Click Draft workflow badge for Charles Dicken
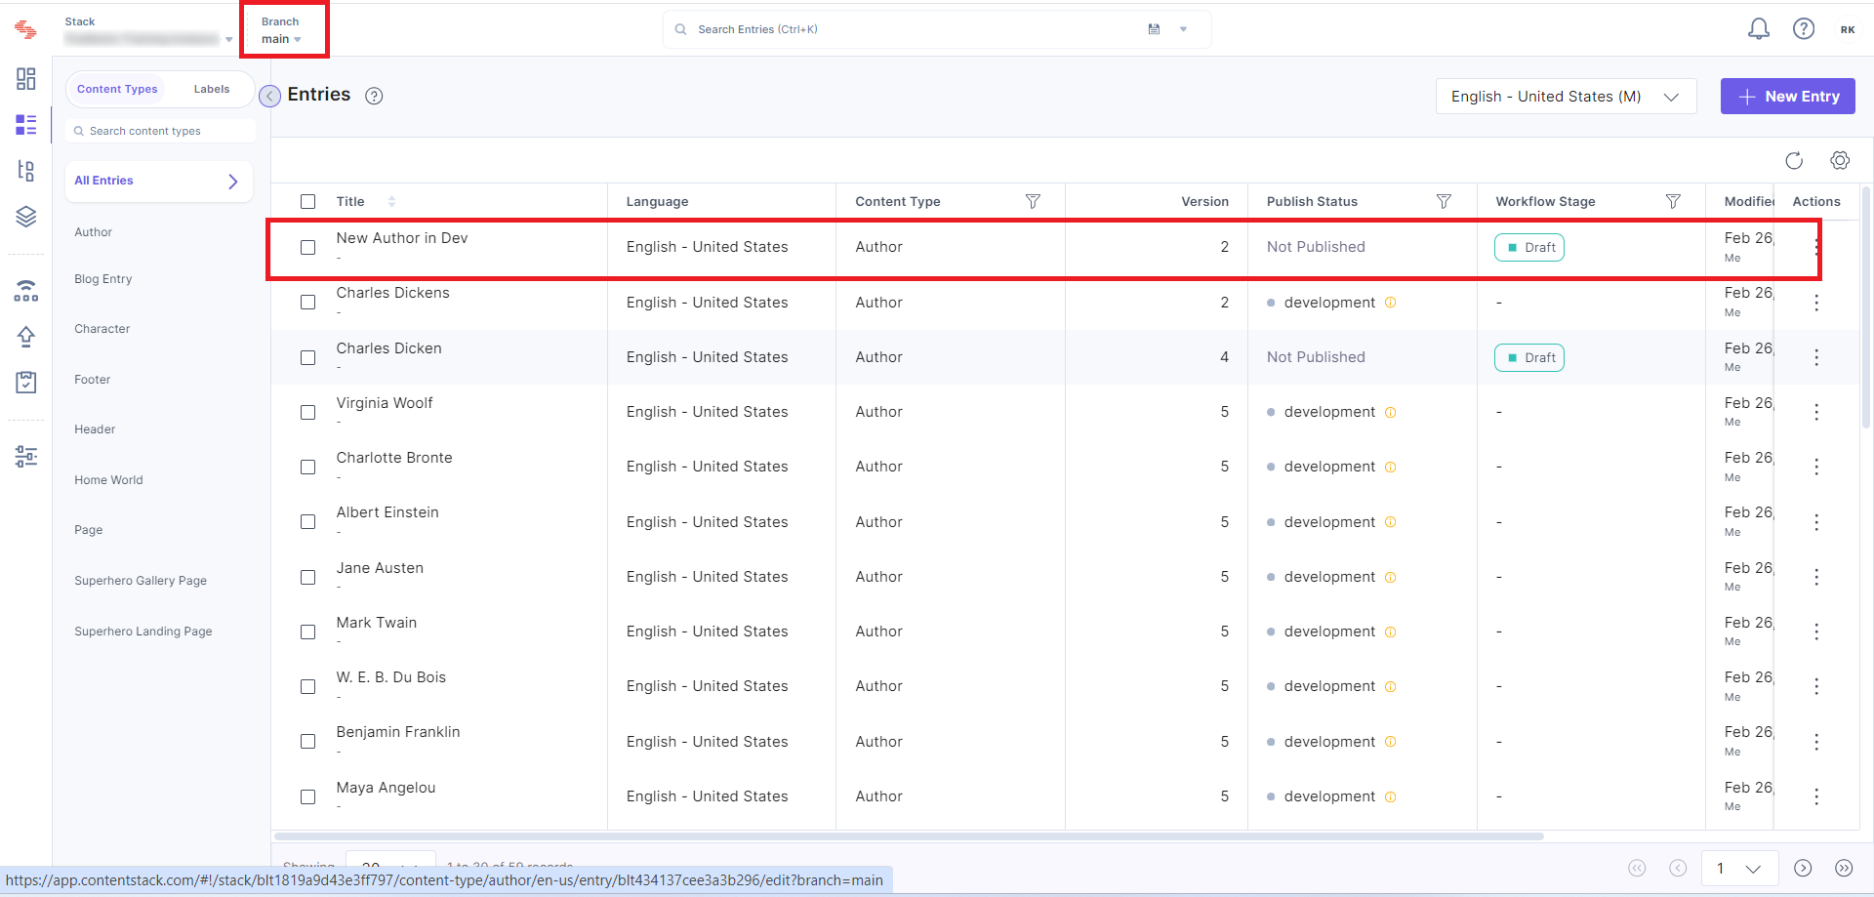The image size is (1874, 897). pos(1529,358)
